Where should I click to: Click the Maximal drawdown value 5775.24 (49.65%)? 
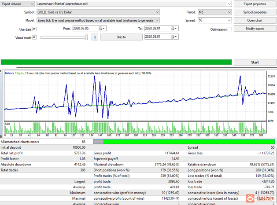pos(167,165)
